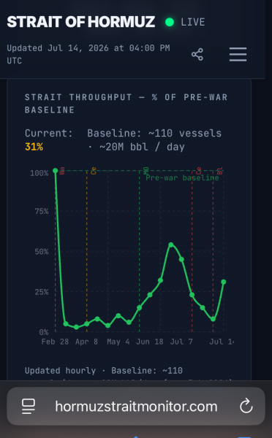272x438 pixels.
Task: Tap the 'LIVE' status label
Action: coord(193,22)
